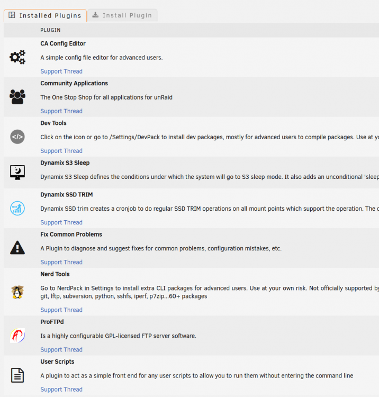Visit the Dev Tools Support Thread
The width and height of the screenshot is (379, 397).
coord(61,151)
